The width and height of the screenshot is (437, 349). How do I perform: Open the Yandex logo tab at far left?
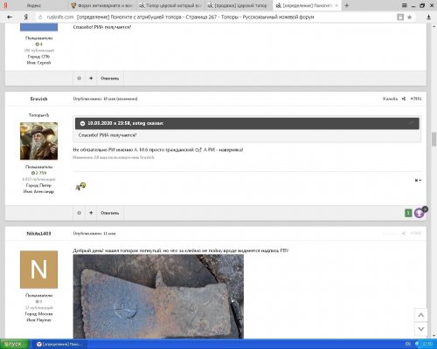pyautogui.click(x=5, y=5)
